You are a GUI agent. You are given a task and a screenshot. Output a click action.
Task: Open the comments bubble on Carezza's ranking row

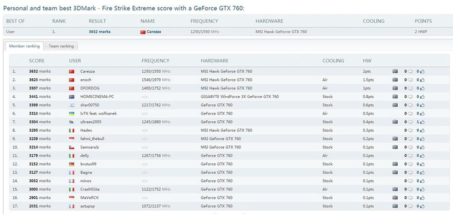[x=410, y=71]
